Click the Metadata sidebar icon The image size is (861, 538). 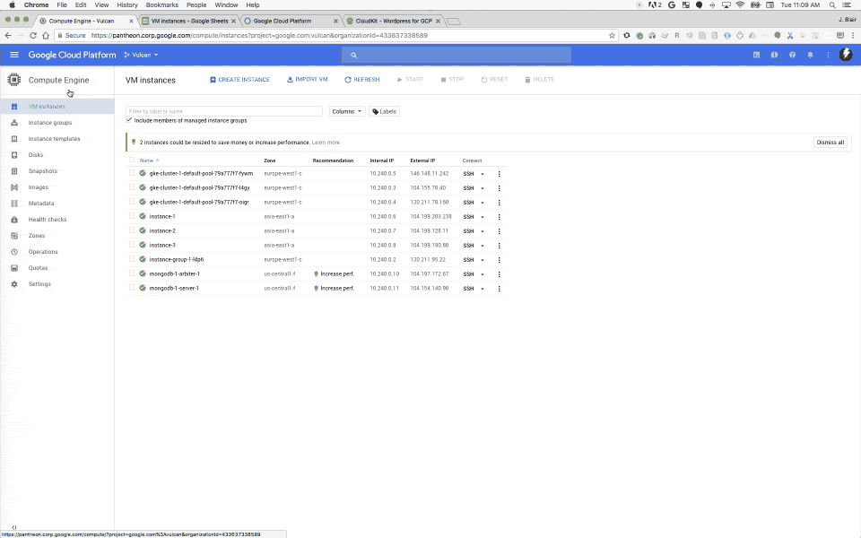[x=14, y=204]
